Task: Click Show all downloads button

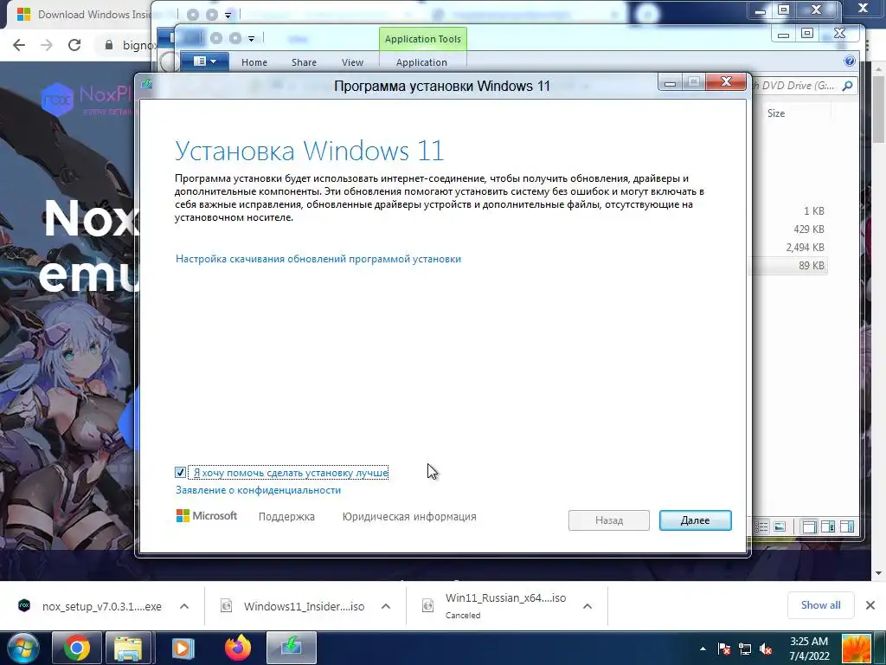Action: point(820,605)
